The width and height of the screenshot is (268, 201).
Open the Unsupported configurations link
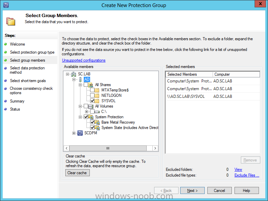point(84,60)
